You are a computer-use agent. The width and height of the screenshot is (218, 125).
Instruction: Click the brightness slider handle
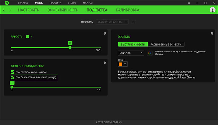pyautogui.click(x=70, y=48)
